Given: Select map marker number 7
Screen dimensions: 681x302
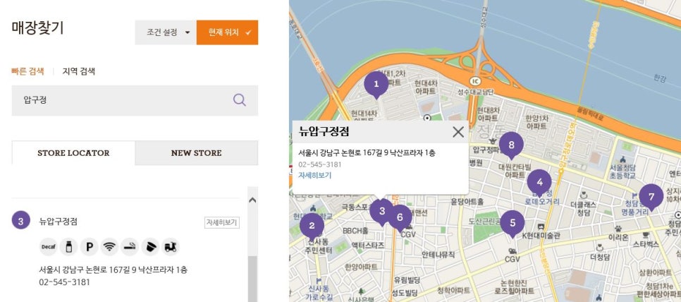Looking at the screenshot, I should (651, 198).
